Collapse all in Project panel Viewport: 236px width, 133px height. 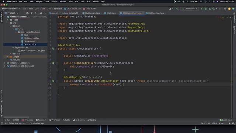pos(36,13)
